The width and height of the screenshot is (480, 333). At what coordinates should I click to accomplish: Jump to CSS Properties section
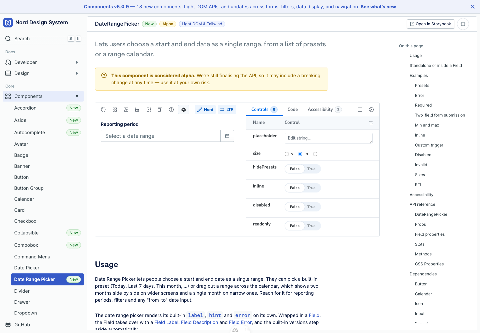[429, 264]
